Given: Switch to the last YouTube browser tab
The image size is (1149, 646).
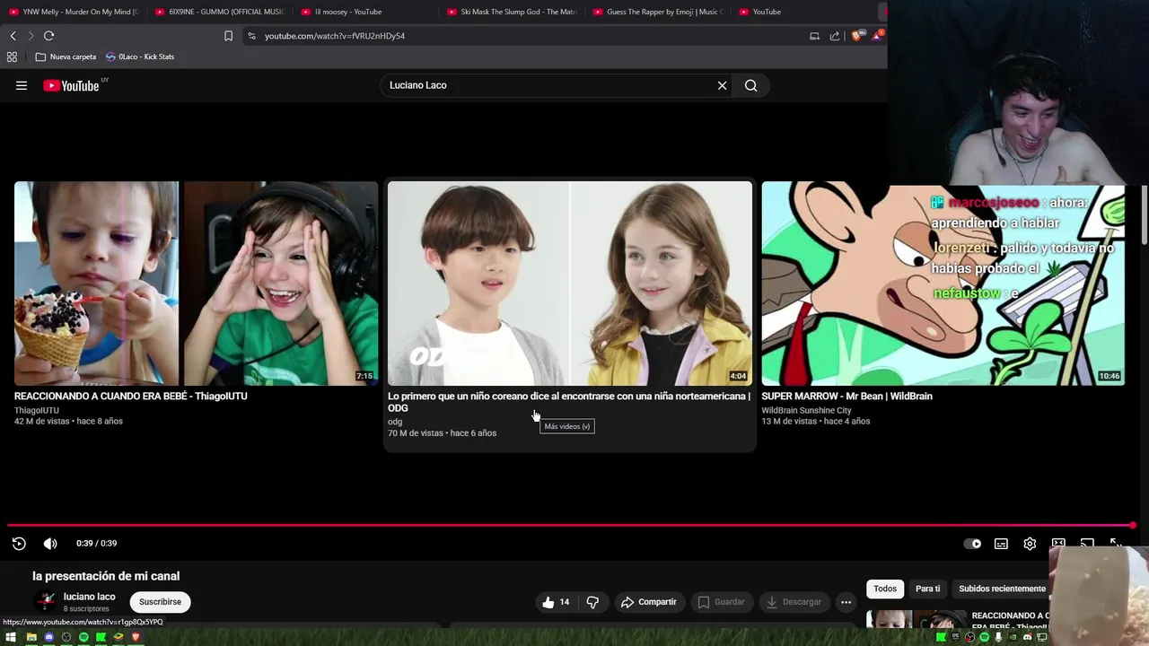Looking at the screenshot, I should pyautogui.click(x=804, y=12).
